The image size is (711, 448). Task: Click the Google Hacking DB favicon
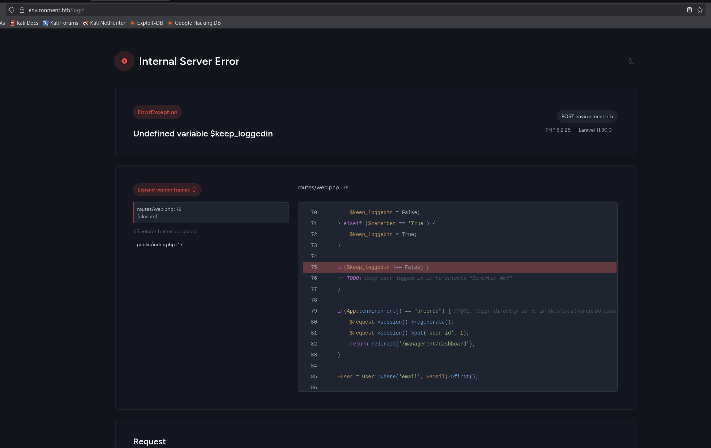(x=170, y=23)
